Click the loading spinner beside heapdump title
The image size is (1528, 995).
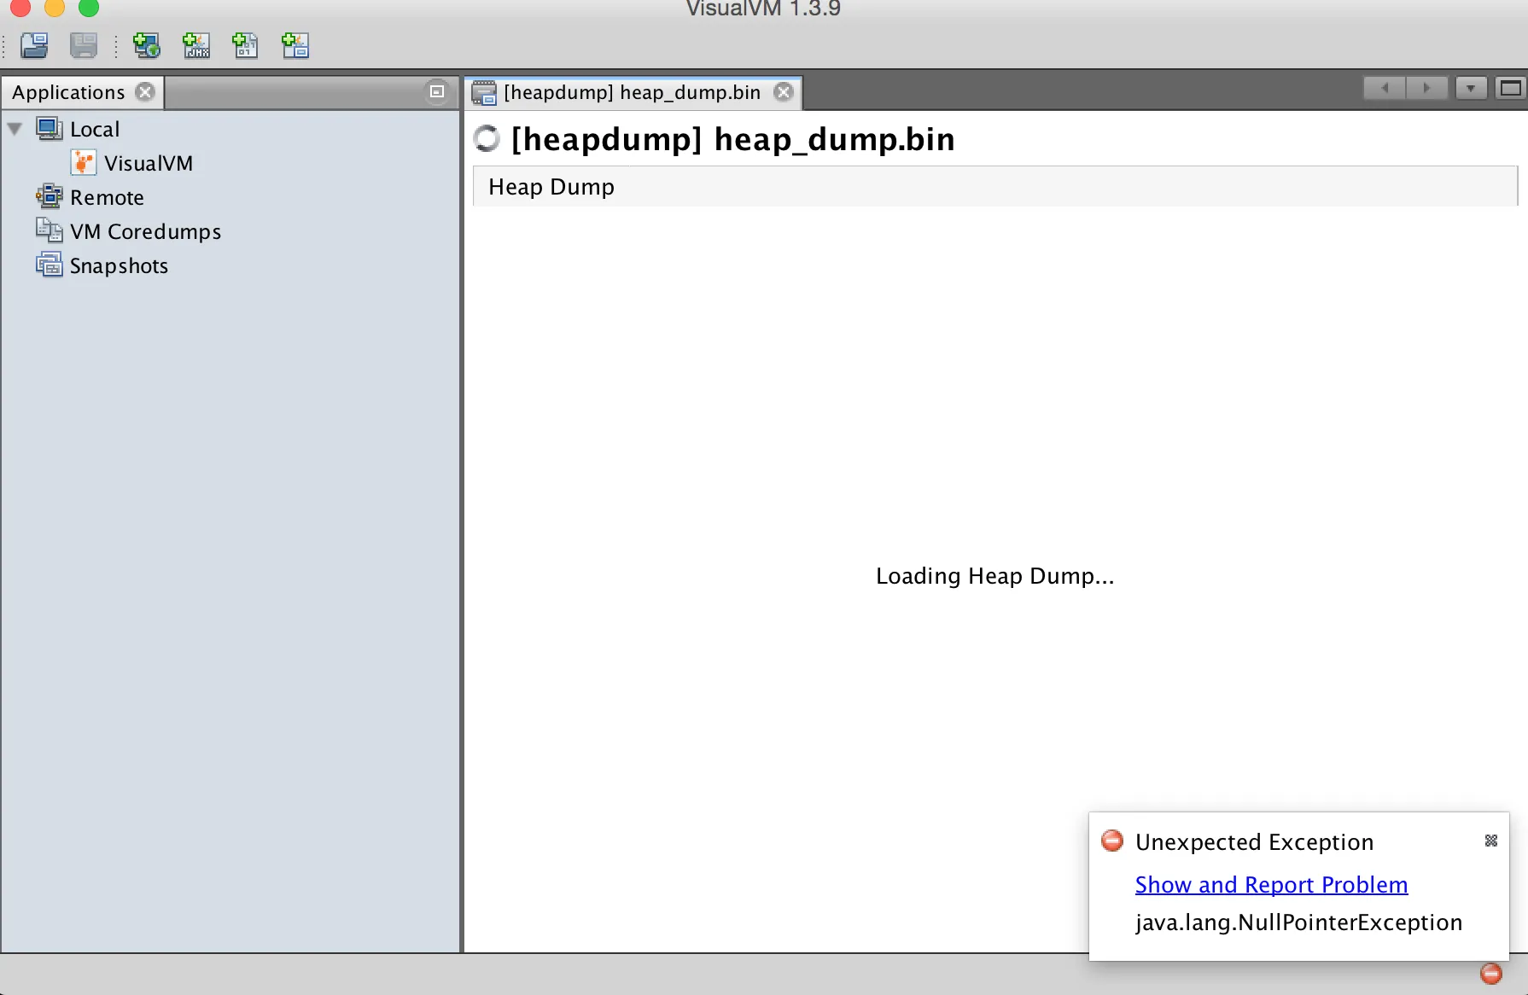coord(487,138)
